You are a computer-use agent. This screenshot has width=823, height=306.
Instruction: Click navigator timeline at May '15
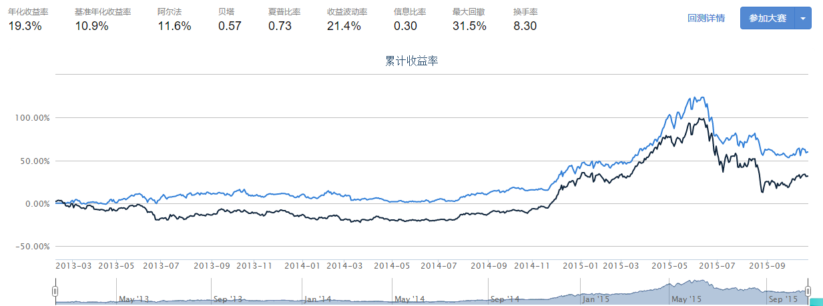[688, 299]
